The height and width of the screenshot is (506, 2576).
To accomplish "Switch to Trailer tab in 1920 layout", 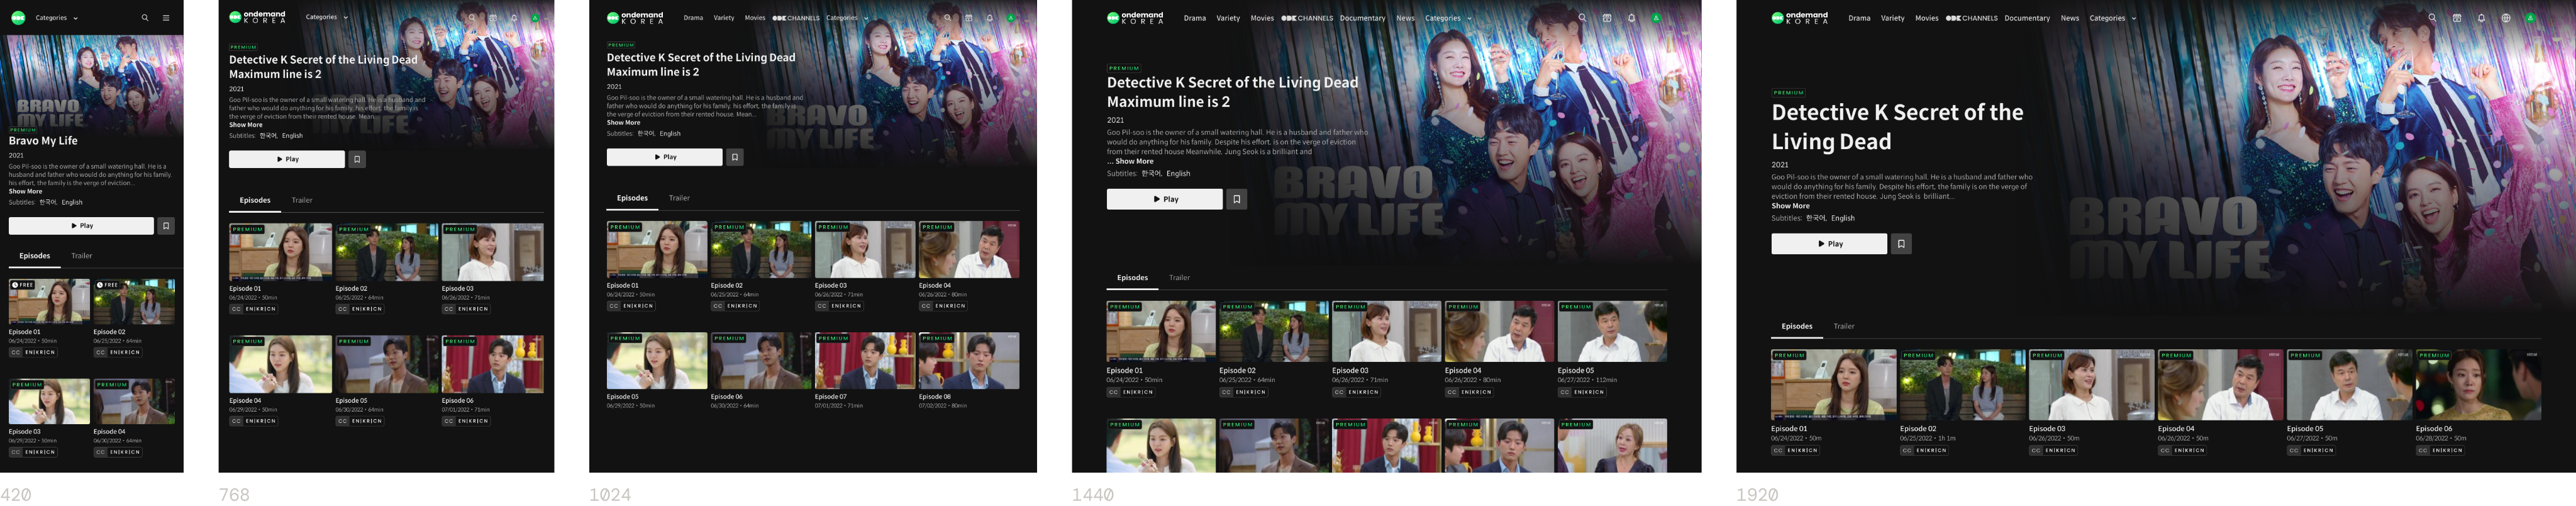I will [1844, 326].
